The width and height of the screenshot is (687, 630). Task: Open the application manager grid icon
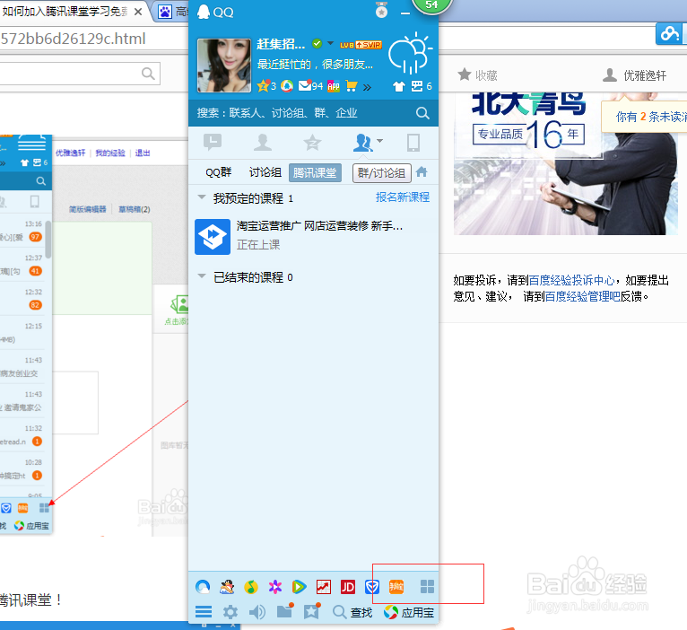click(427, 587)
